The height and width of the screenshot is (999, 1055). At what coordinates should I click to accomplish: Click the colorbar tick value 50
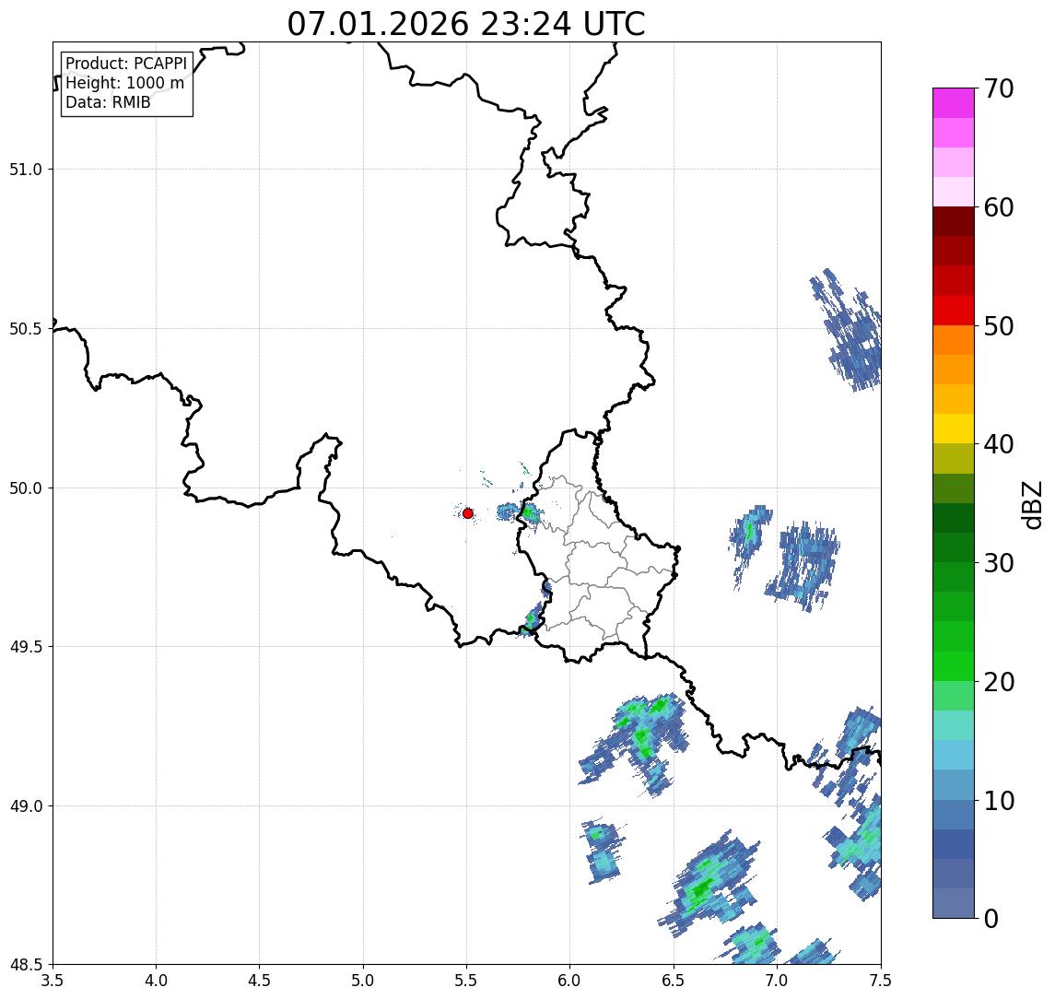tap(998, 326)
